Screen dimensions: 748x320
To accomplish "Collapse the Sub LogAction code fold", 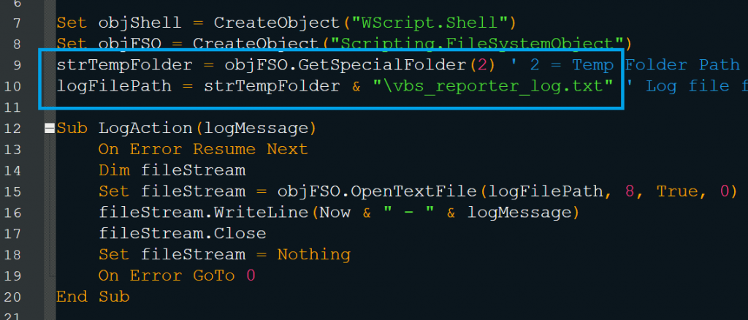I will [x=49, y=129].
